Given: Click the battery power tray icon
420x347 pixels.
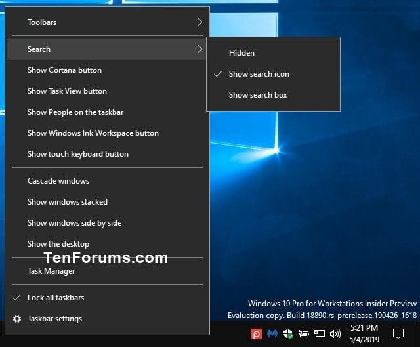Looking at the screenshot, I should point(304,334).
